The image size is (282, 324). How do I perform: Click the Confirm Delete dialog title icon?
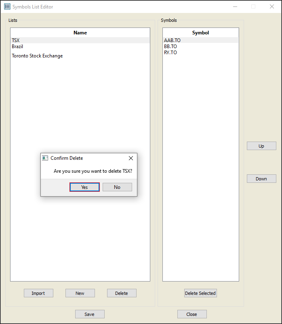(x=45, y=158)
